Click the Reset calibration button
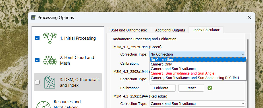This screenshot has height=108, width=263. point(191,88)
